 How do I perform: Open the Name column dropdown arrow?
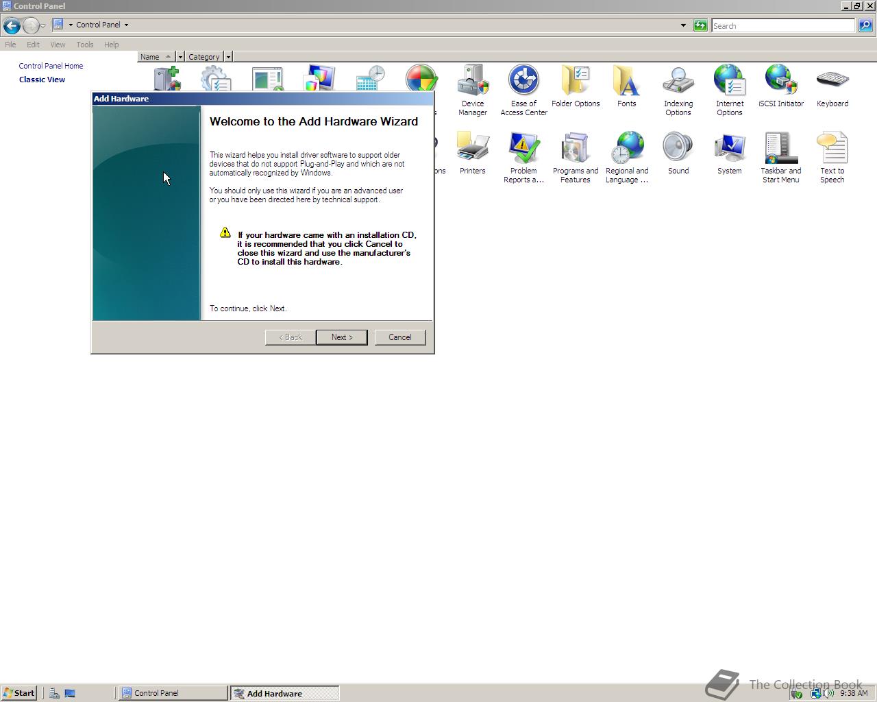[x=180, y=57]
